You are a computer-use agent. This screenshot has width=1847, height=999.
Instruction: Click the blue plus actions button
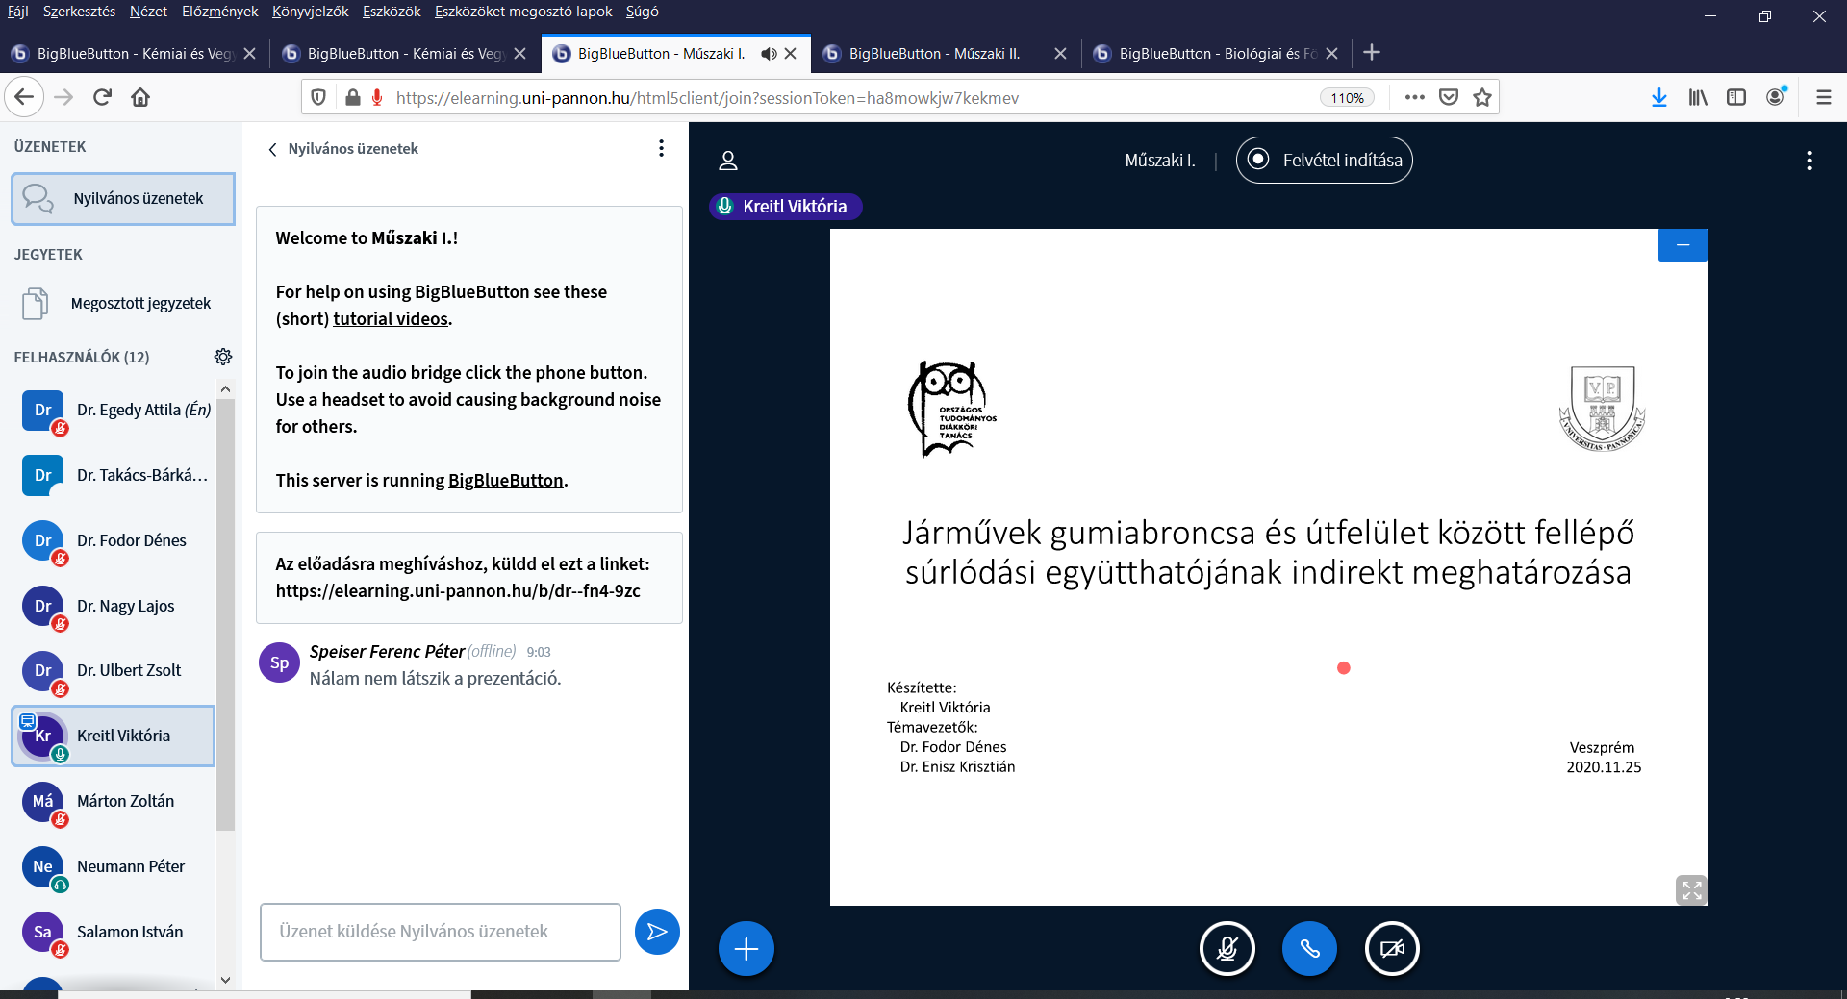[746, 949]
